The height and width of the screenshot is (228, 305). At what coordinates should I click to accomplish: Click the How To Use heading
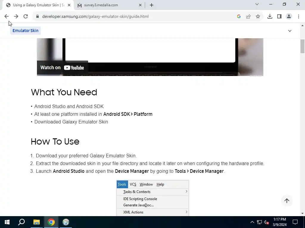pyautogui.click(x=55, y=142)
